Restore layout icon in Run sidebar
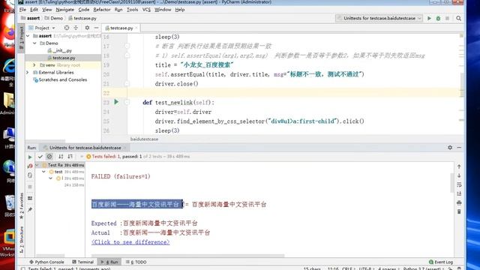The height and width of the screenshot is (270, 480). [x=30, y=198]
